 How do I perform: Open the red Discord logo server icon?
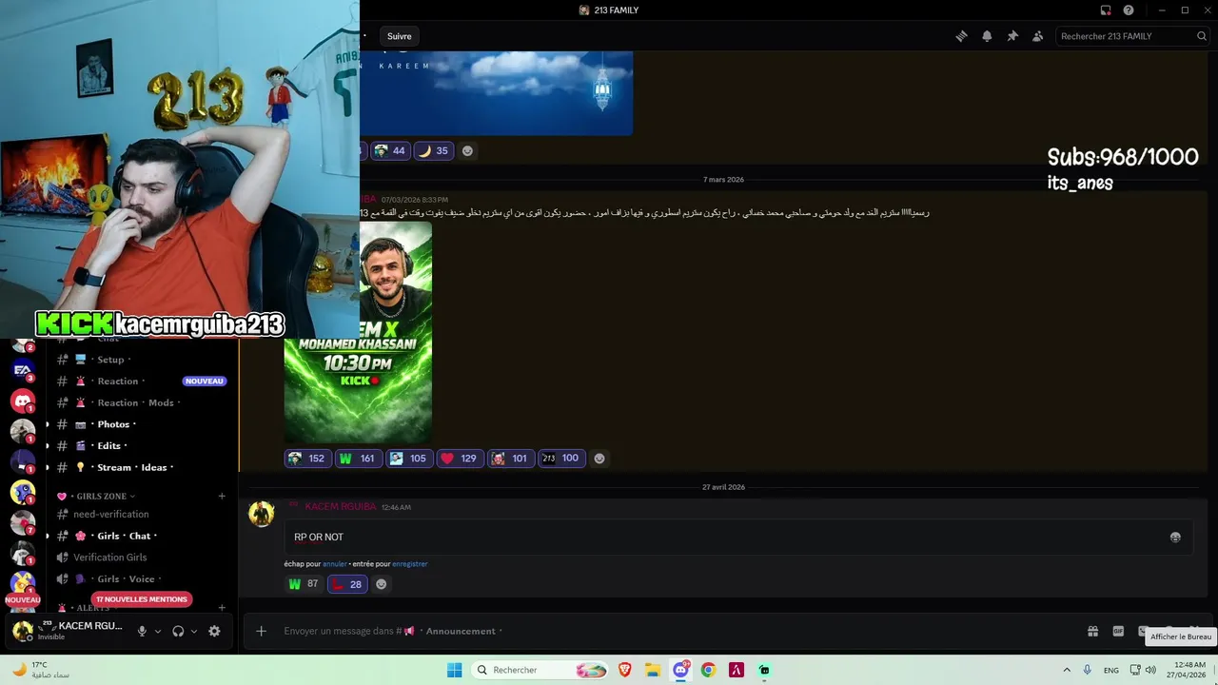tap(23, 401)
